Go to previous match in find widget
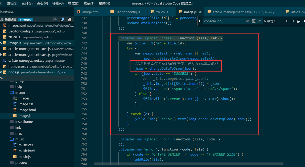The width and height of the screenshot is (305, 167). tap(287, 21)
